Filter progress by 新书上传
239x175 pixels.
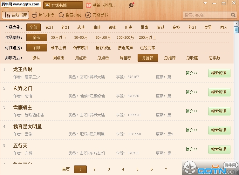coord(58,48)
